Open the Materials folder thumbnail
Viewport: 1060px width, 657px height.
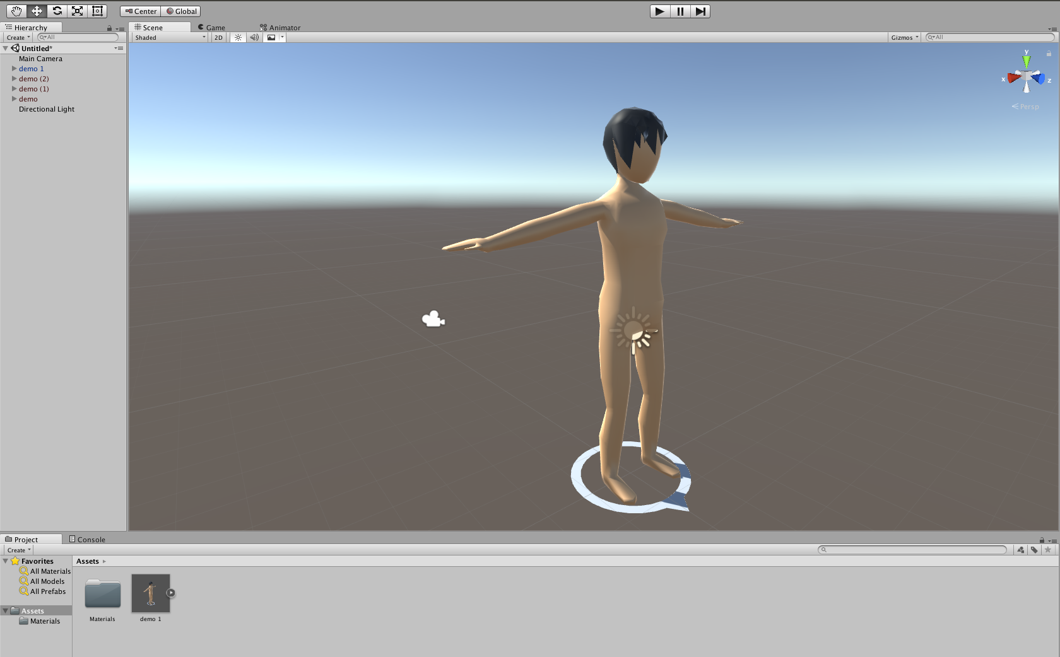(103, 593)
